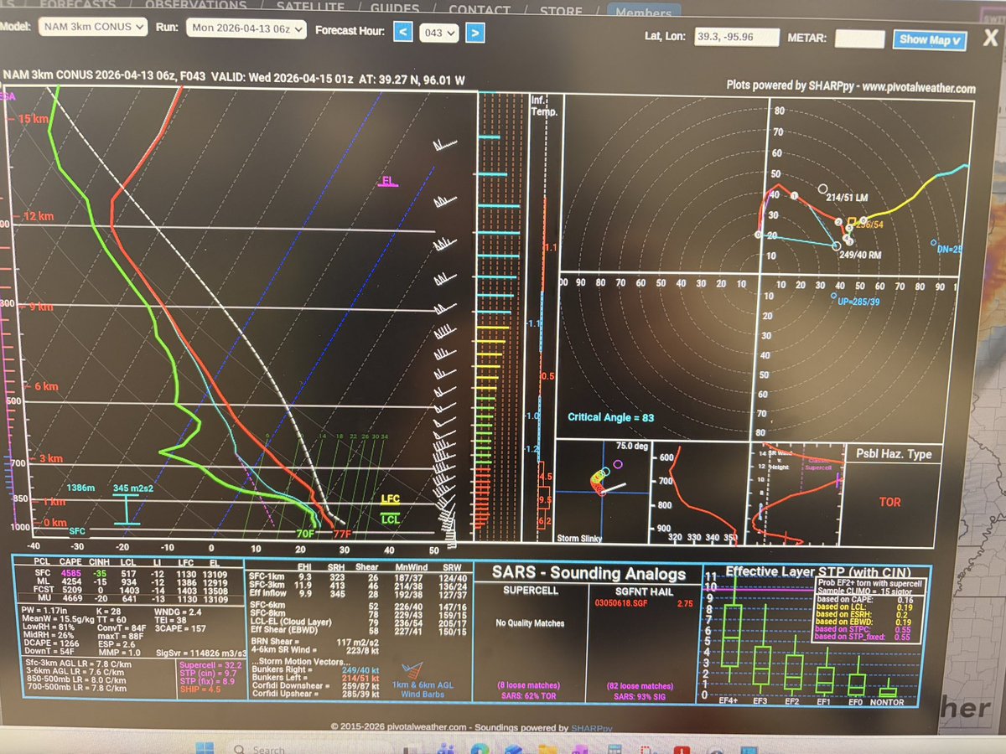The height and width of the screenshot is (754, 1006).
Task: Click the NONTOR box plot label
Action: tap(888, 702)
